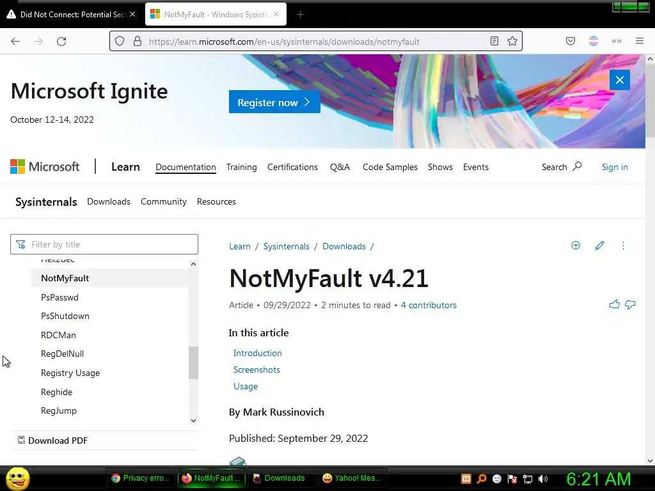The image size is (655, 491).
Task: Jump to the Screenshots section
Action: tap(256, 370)
